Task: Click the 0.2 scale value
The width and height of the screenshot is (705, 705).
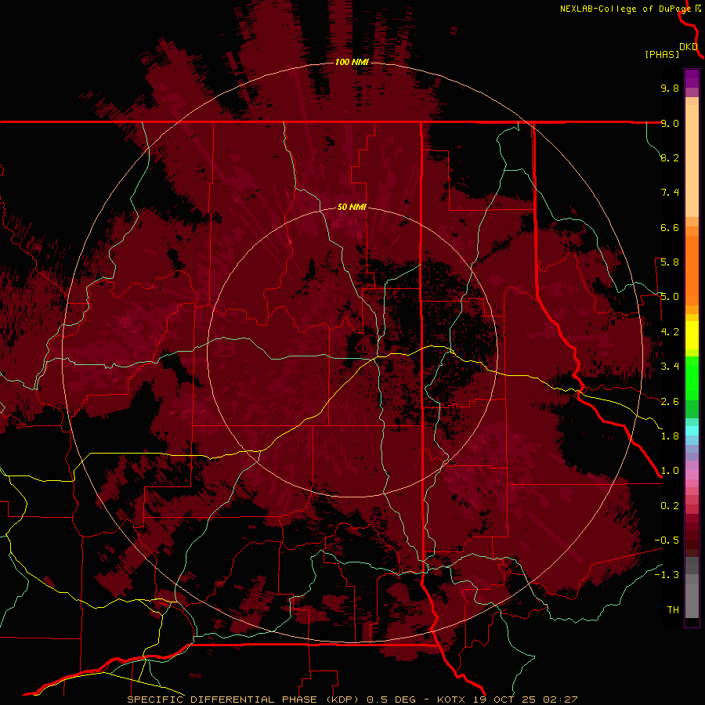Action: [670, 506]
